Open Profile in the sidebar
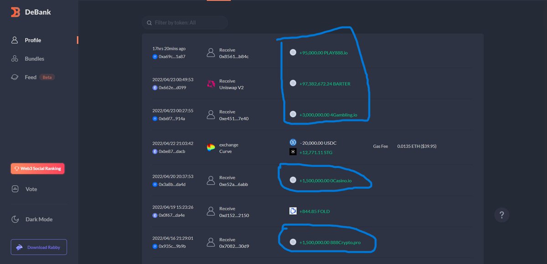Screen dimensions: 547x264 pos(33,40)
